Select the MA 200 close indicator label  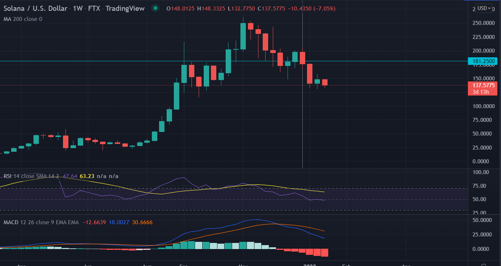23,19
